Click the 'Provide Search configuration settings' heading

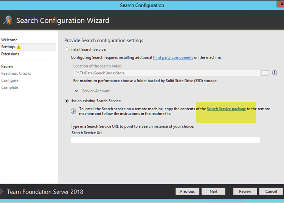104,40
